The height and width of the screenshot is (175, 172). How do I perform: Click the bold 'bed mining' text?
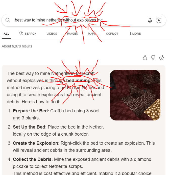click(x=78, y=81)
